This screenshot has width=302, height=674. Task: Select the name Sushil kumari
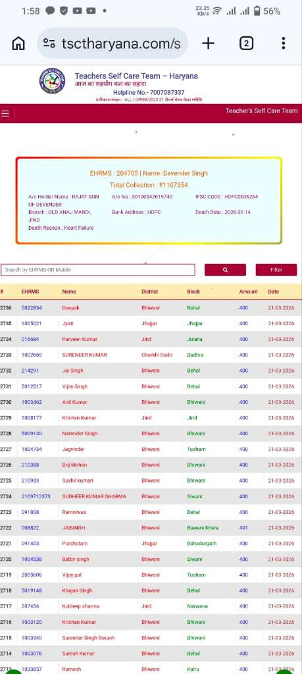click(78, 480)
